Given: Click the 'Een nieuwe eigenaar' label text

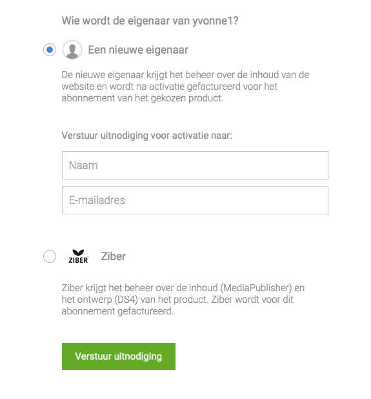Looking at the screenshot, I should (x=138, y=50).
